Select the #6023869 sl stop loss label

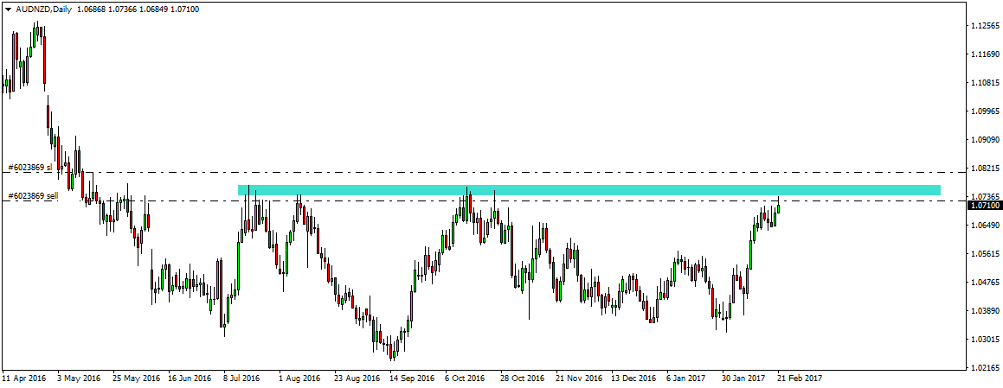pyautogui.click(x=29, y=168)
